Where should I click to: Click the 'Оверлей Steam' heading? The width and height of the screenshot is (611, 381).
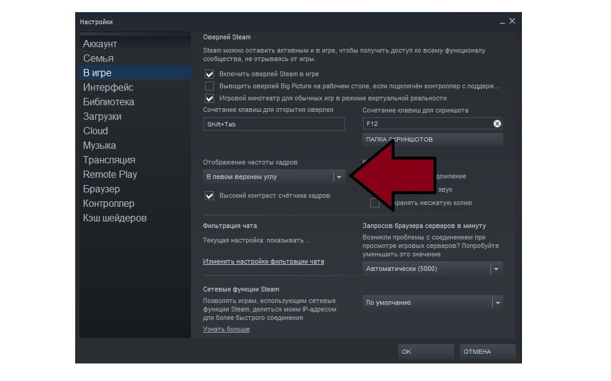pos(227,37)
